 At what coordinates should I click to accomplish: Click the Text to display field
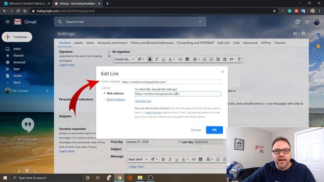(172, 82)
